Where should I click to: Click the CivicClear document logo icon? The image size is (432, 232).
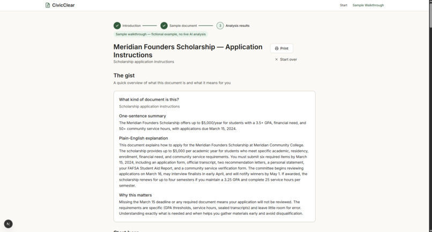48,5
